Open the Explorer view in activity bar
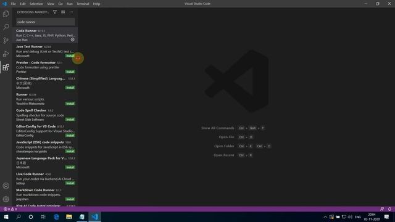 6,14
